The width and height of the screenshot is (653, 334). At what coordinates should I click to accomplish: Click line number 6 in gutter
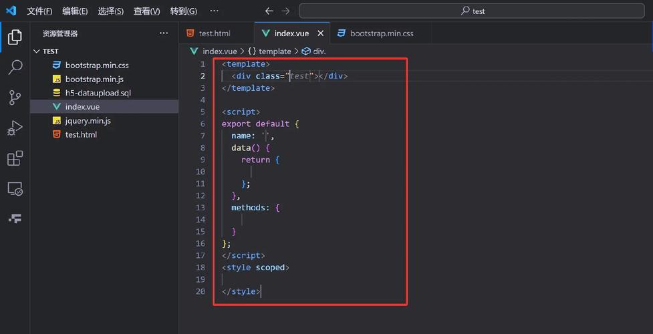point(203,124)
